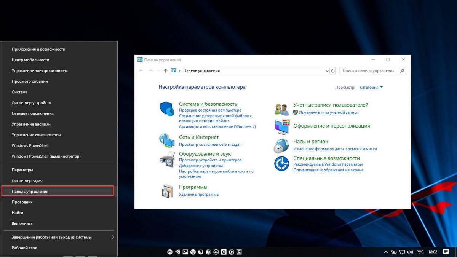Click Просмотр состояния сети и задач link
457x257 pixels.
(210, 145)
